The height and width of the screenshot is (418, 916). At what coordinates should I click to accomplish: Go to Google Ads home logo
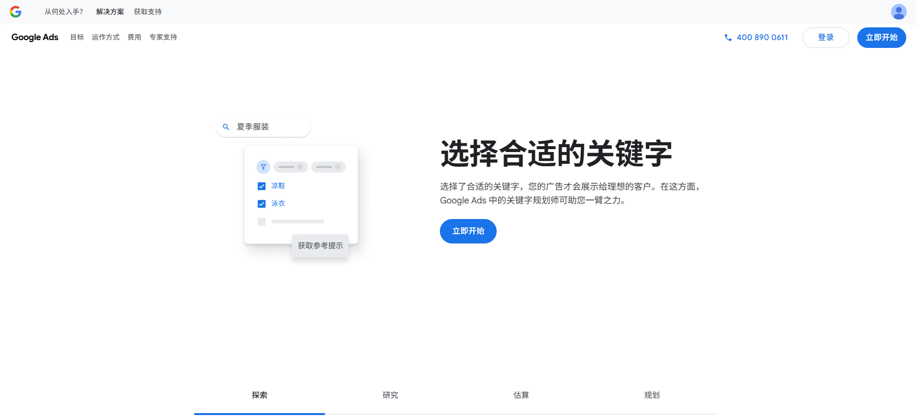(x=35, y=37)
